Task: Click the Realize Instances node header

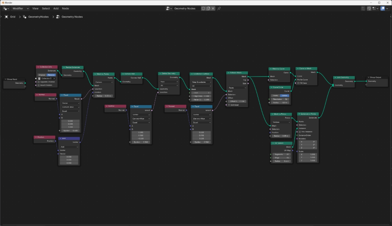Action: coord(73,67)
